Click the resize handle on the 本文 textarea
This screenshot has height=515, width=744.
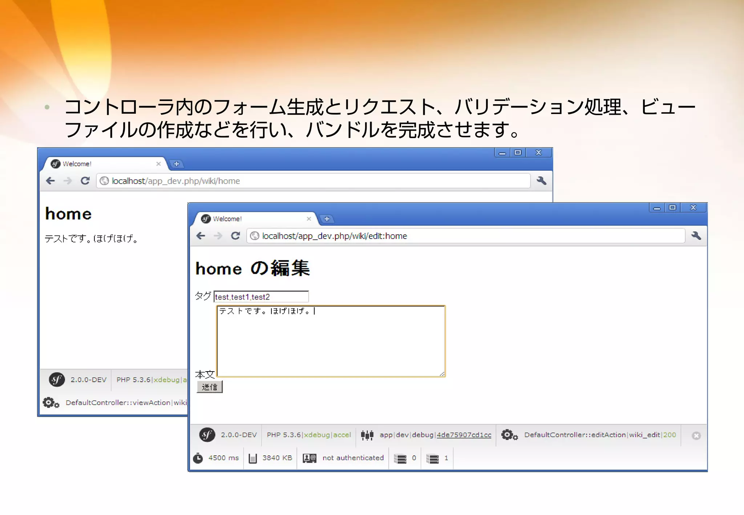coord(442,374)
